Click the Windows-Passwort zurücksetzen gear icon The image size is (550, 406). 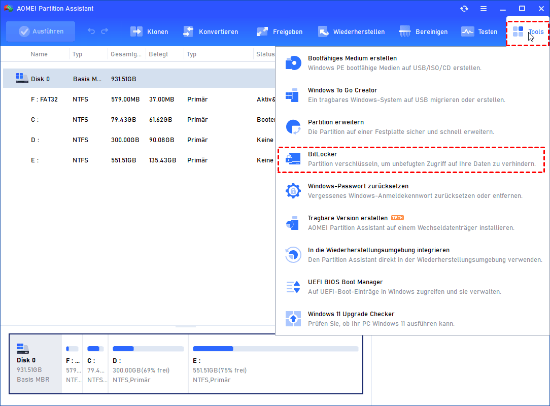pyautogui.click(x=293, y=191)
